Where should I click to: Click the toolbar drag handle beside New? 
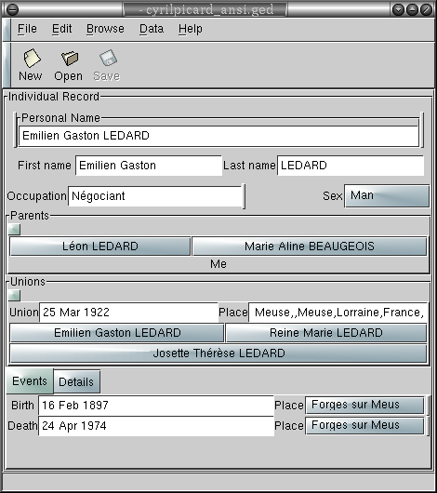click(7, 65)
